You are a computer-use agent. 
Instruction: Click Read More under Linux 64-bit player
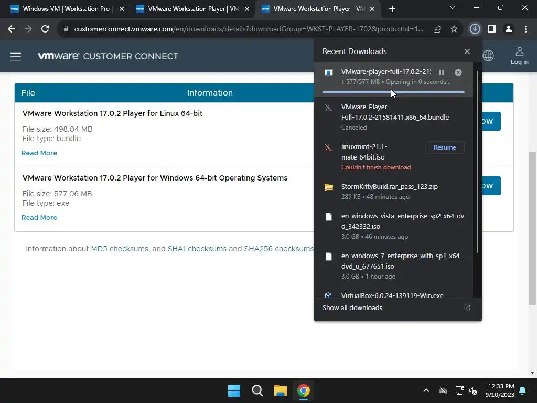(39, 153)
